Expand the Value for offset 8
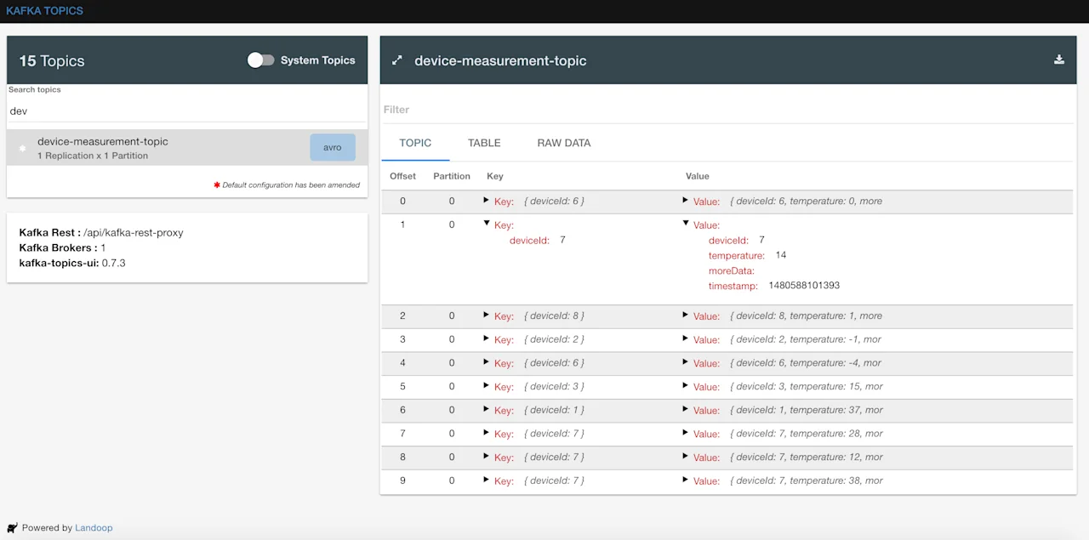Viewport: 1089px width, 540px height. [x=685, y=456]
